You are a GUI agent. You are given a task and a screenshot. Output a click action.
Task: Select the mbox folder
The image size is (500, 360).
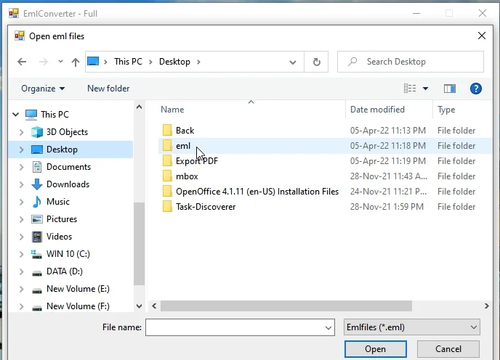[x=187, y=176]
